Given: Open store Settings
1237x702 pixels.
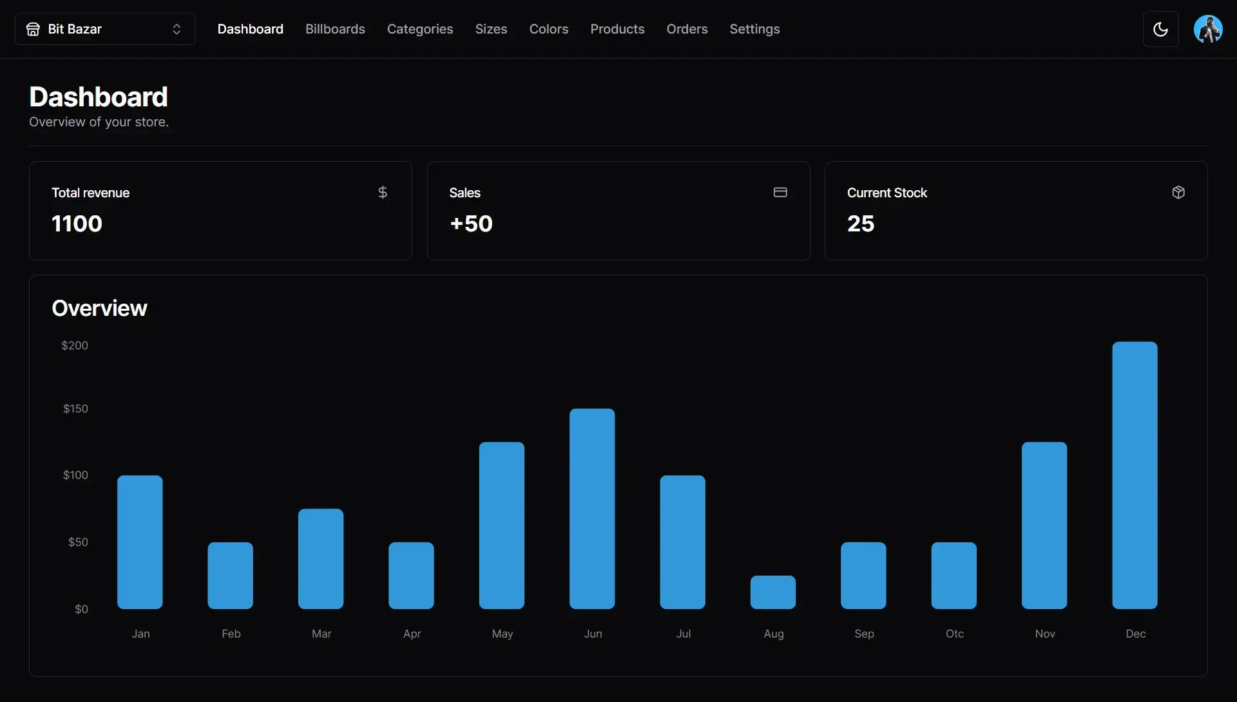Looking at the screenshot, I should (754, 29).
